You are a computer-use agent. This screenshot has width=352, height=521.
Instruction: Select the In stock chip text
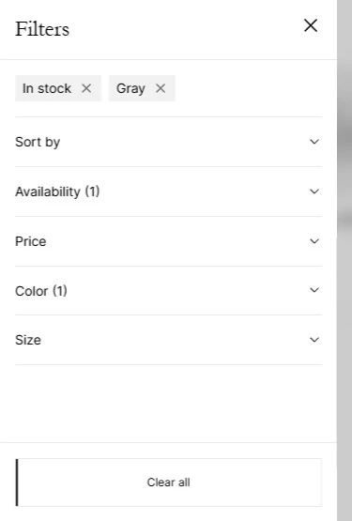(x=47, y=89)
